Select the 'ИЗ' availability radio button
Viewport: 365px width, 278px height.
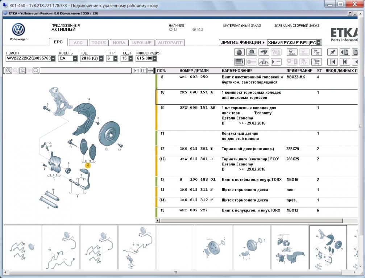[194, 30]
